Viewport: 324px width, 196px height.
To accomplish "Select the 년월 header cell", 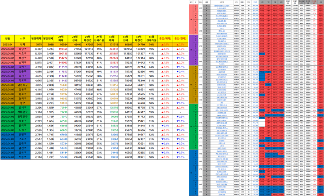I will 8,38.
